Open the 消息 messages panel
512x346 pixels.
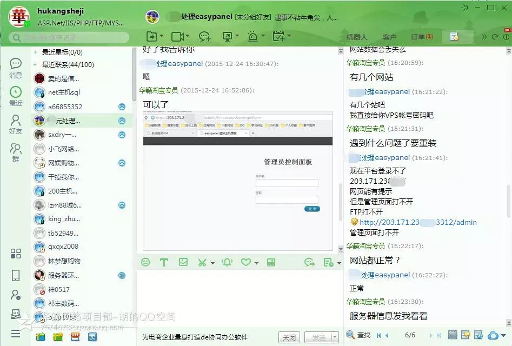tap(15, 69)
